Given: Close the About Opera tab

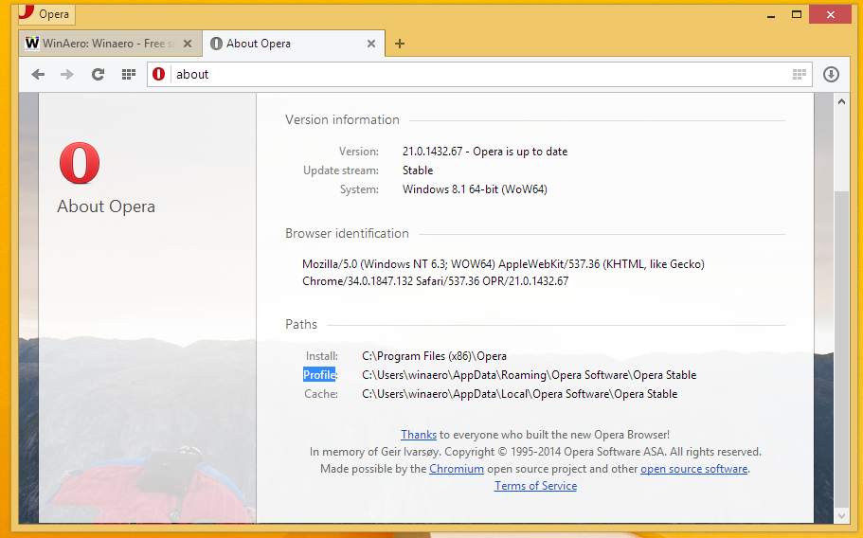Looking at the screenshot, I should pyautogui.click(x=371, y=44).
